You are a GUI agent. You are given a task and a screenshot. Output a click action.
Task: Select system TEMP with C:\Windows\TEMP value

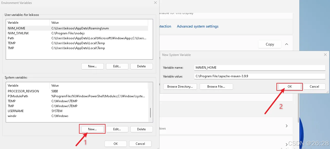[77, 101]
